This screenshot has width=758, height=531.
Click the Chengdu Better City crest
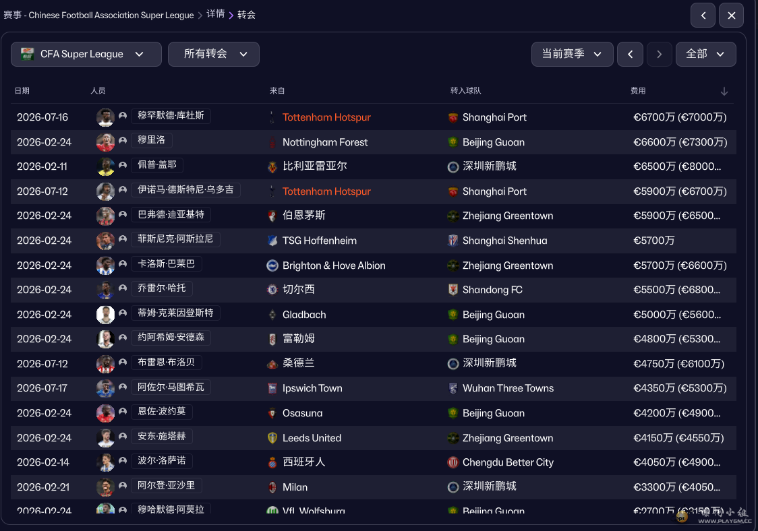click(453, 462)
